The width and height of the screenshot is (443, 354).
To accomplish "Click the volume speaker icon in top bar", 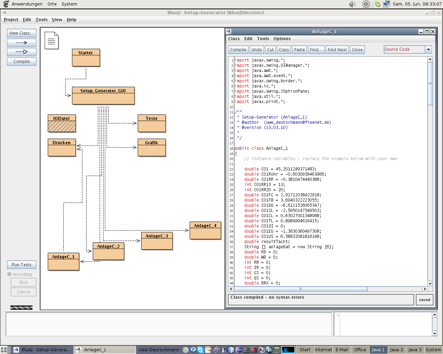I will click(352, 4).
